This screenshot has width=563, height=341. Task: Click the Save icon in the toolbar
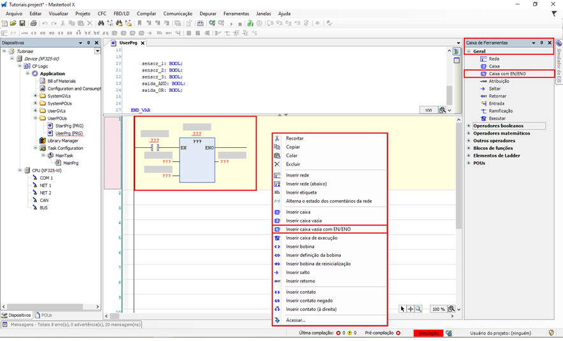(x=22, y=24)
